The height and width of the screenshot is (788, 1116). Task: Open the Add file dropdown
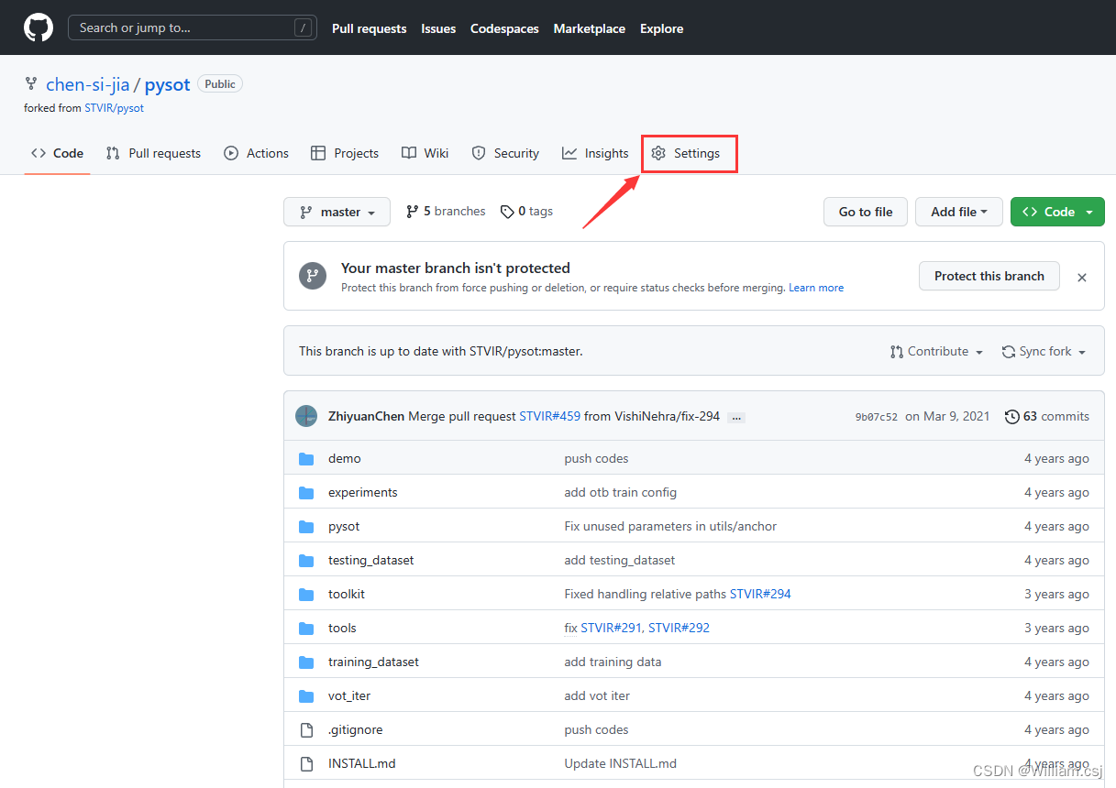958,212
